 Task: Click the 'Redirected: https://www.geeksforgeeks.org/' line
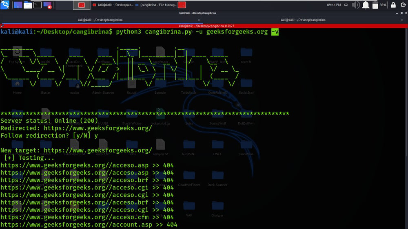click(x=76, y=128)
